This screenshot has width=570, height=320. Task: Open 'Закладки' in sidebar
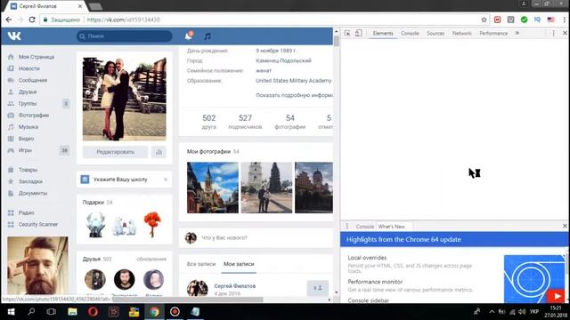(30, 181)
